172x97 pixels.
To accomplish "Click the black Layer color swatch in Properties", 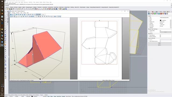I will click(x=160, y=20).
